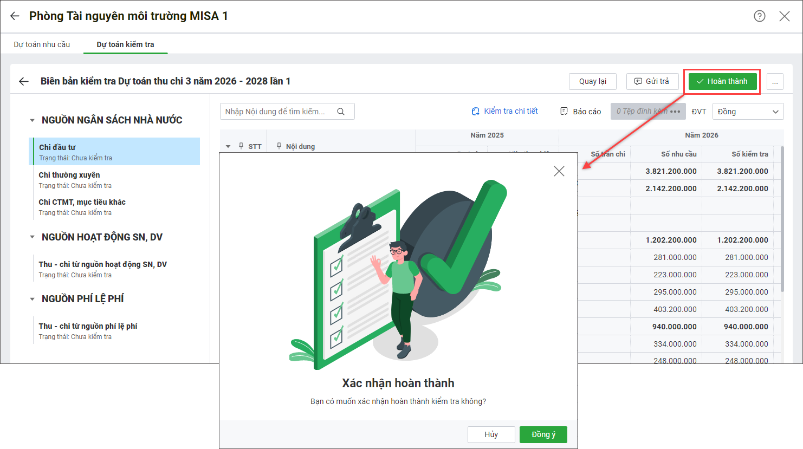
Task: Collapse the NGUỒN HOẠT ĐỘNG SN, DV section
Action: 33,237
